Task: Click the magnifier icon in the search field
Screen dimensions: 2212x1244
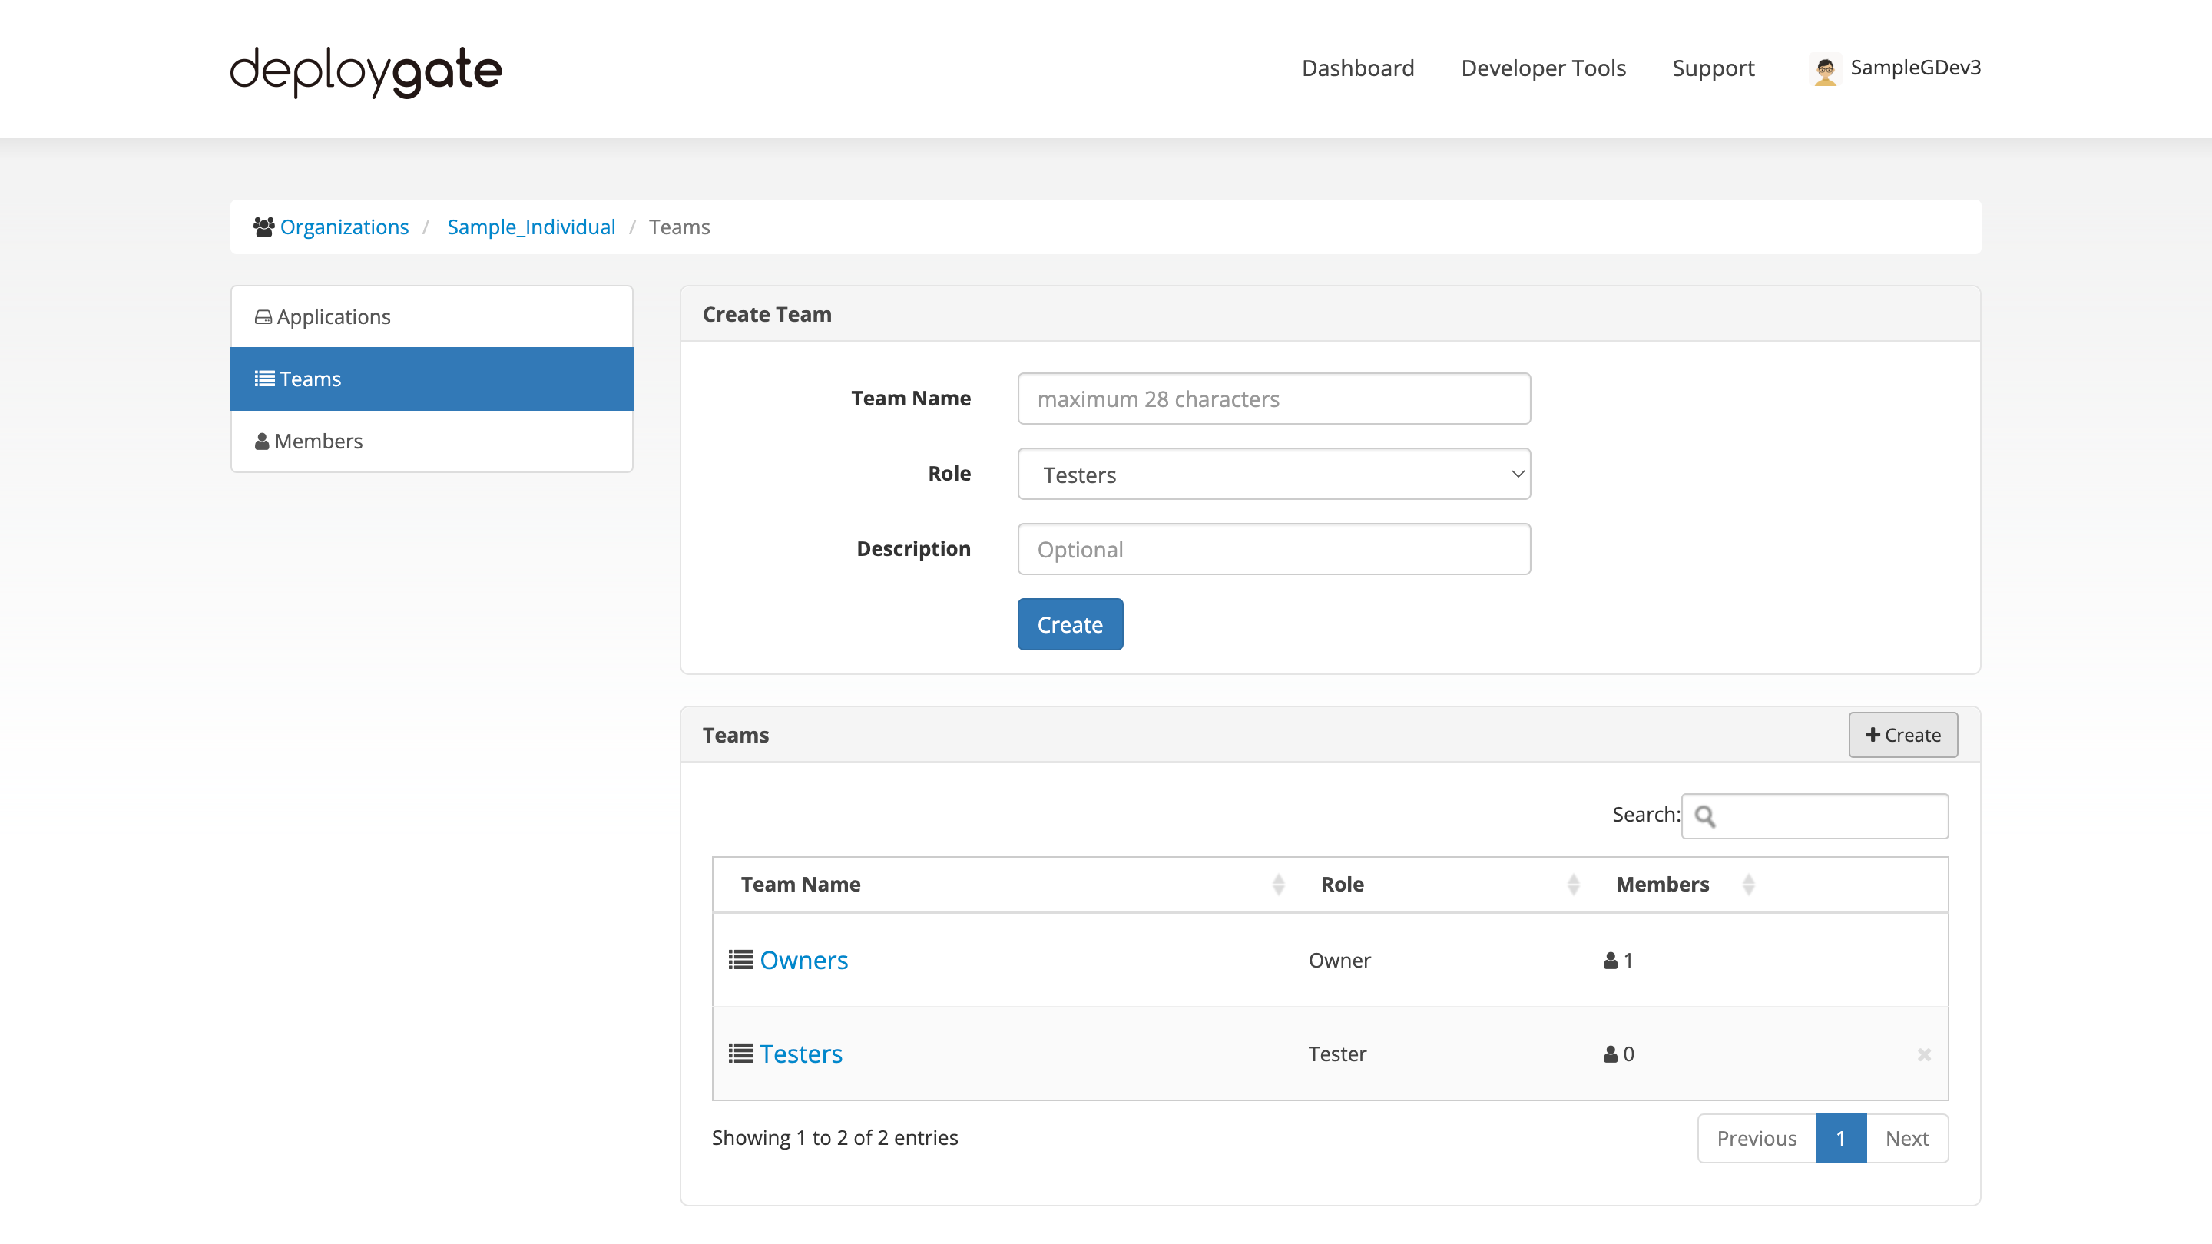Action: click(x=1707, y=816)
